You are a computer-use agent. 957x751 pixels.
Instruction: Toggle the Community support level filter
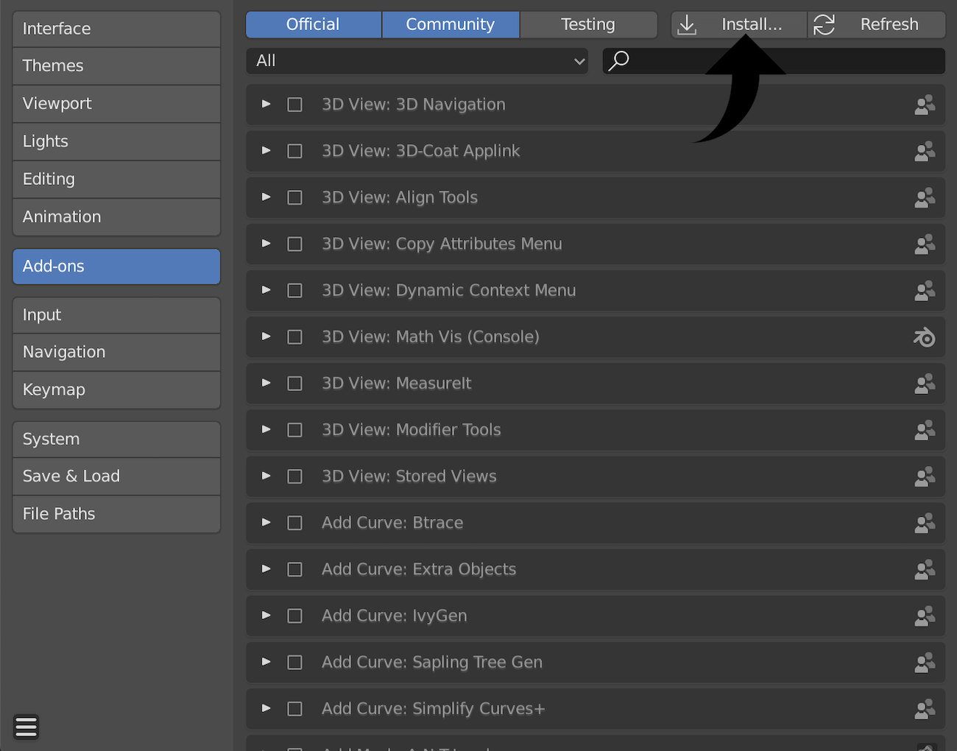[x=450, y=24]
